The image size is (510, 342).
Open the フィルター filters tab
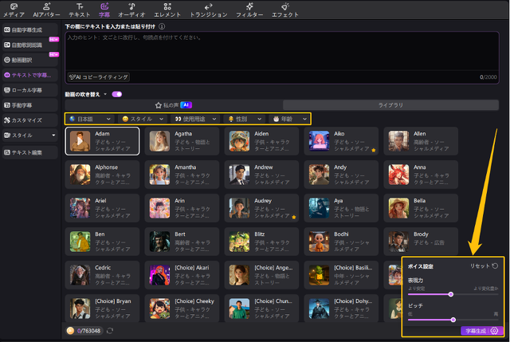[x=249, y=10]
